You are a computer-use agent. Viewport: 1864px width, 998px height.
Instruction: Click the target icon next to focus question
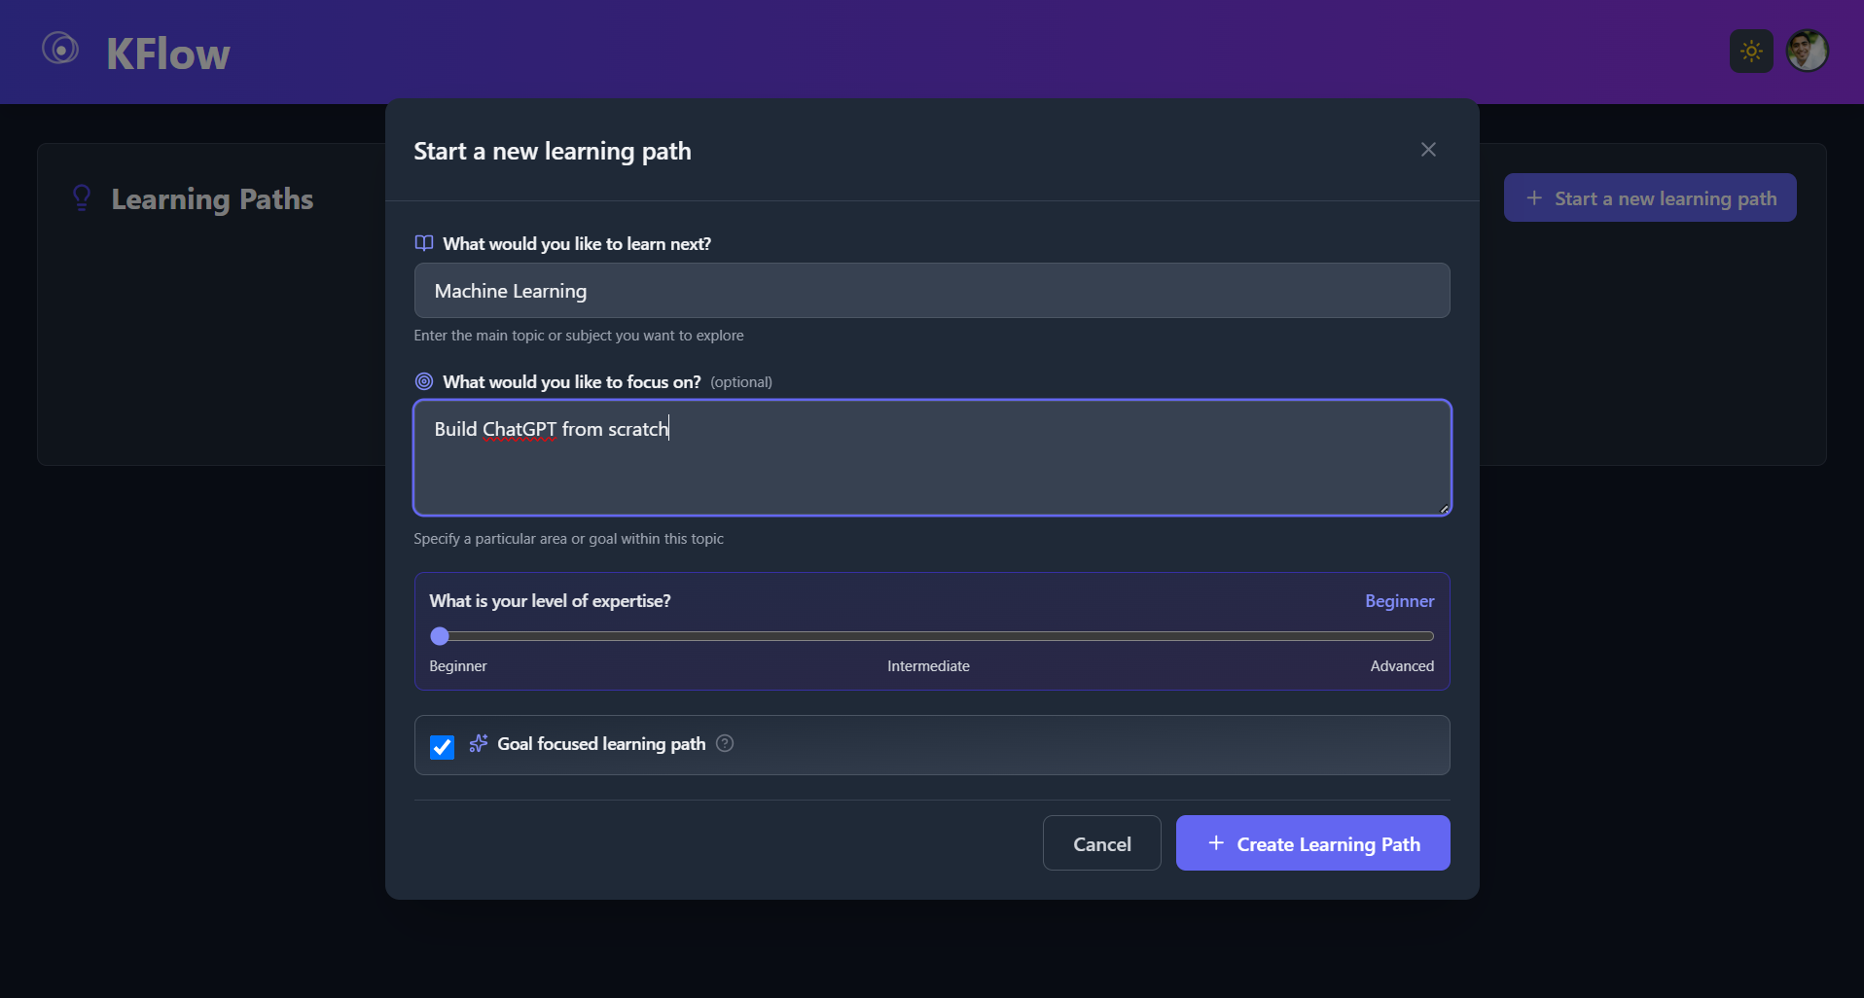click(x=423, y=380)
